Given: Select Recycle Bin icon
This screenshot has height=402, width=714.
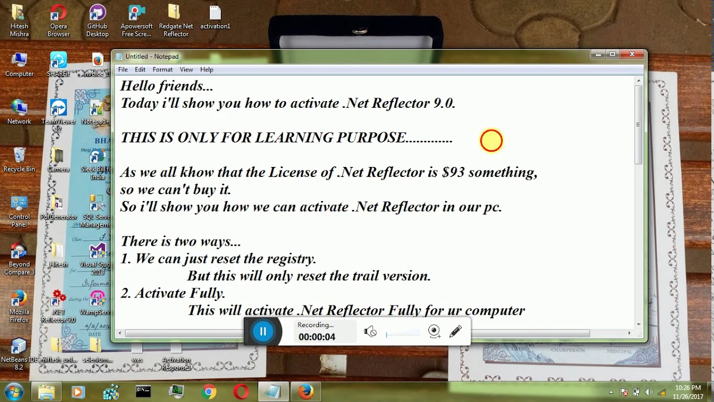Looking at the screenshot, I should tap(19, 160).
